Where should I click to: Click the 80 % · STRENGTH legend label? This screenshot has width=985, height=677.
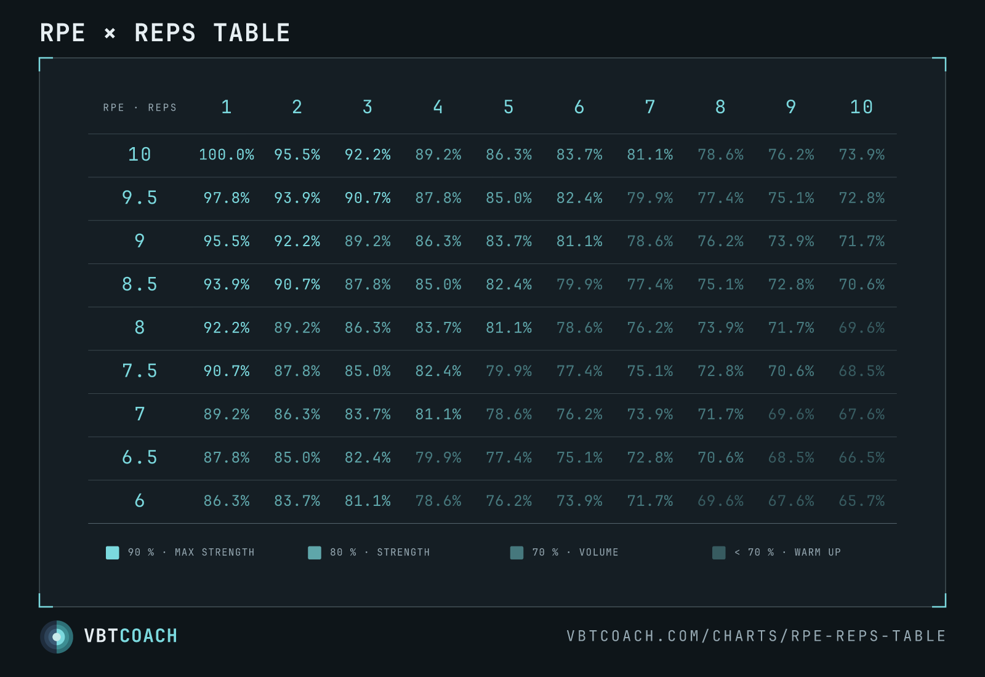coord(380,553)
